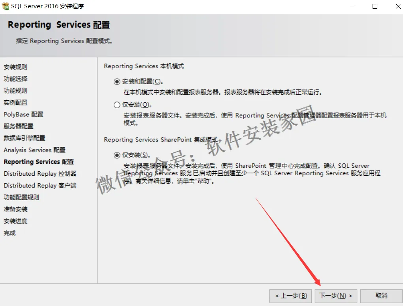Open the 功能配置规则 step
The height and width of the screenshot is (306, 403).
tap(21, 197)
